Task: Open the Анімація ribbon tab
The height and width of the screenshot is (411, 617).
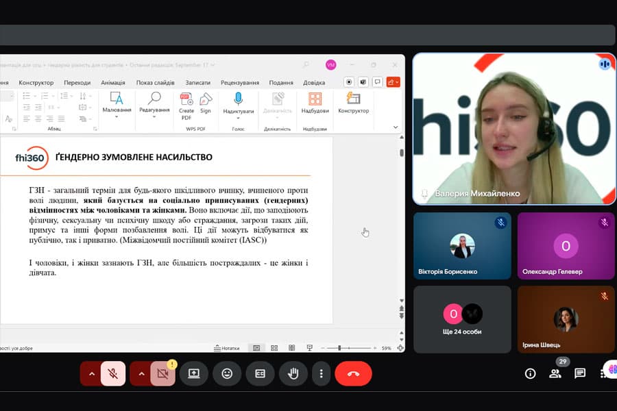Action: [x=113, y=83]
